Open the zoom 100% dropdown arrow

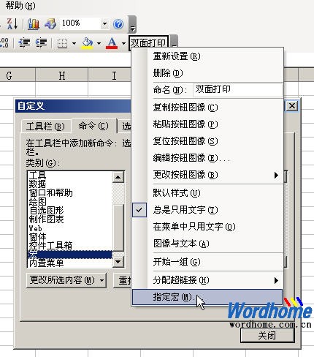[x=104, y=24]
